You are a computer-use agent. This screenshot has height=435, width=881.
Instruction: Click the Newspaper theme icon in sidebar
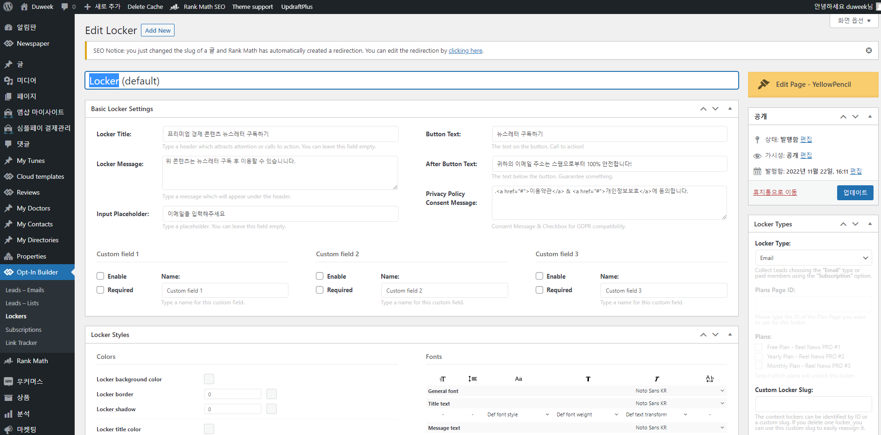coord(8,43)
